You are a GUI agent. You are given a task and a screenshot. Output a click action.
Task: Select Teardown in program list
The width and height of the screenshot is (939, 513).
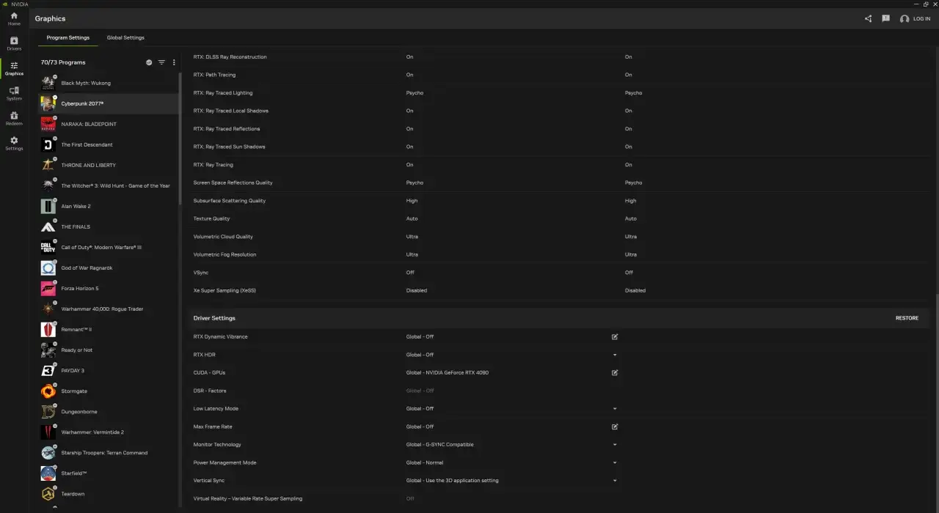pos(109,493)
